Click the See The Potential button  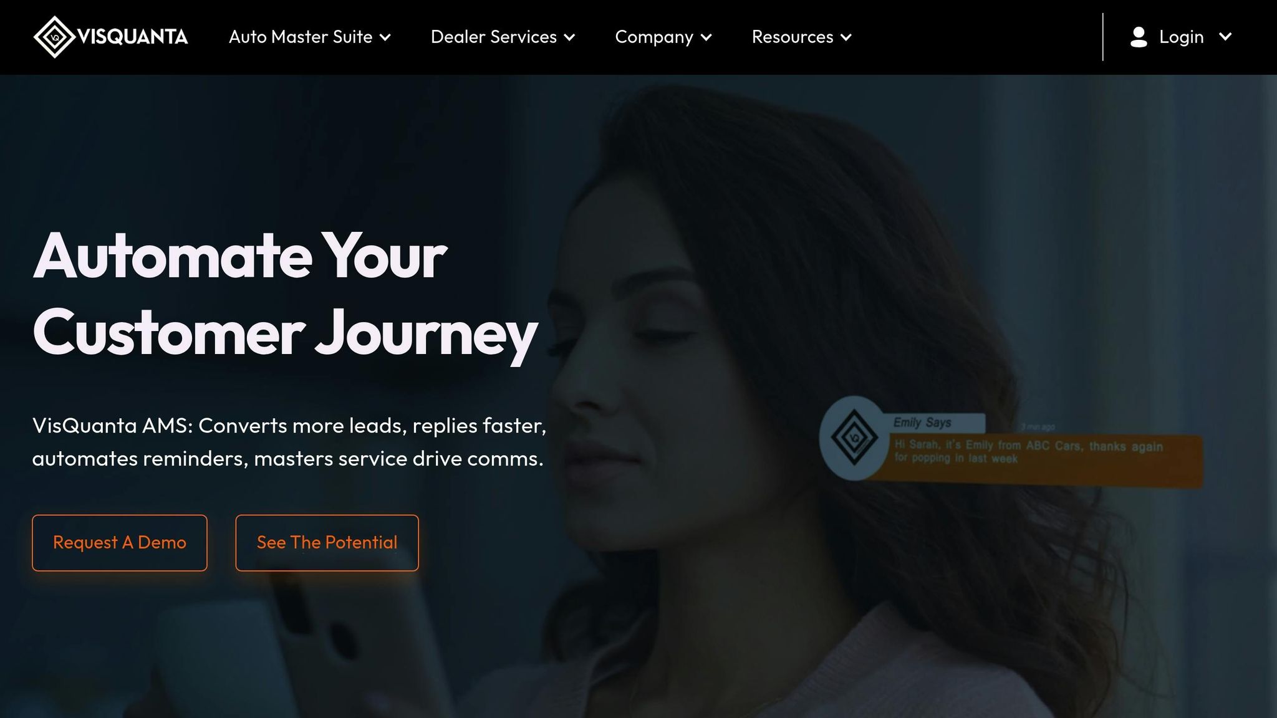(x=327, y=543)
